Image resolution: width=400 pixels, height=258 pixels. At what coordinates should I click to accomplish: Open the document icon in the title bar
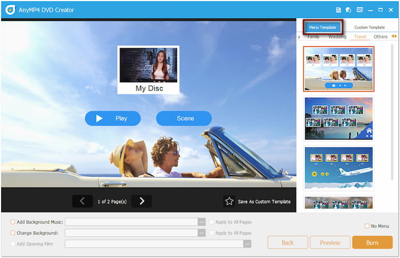[338, 10]
